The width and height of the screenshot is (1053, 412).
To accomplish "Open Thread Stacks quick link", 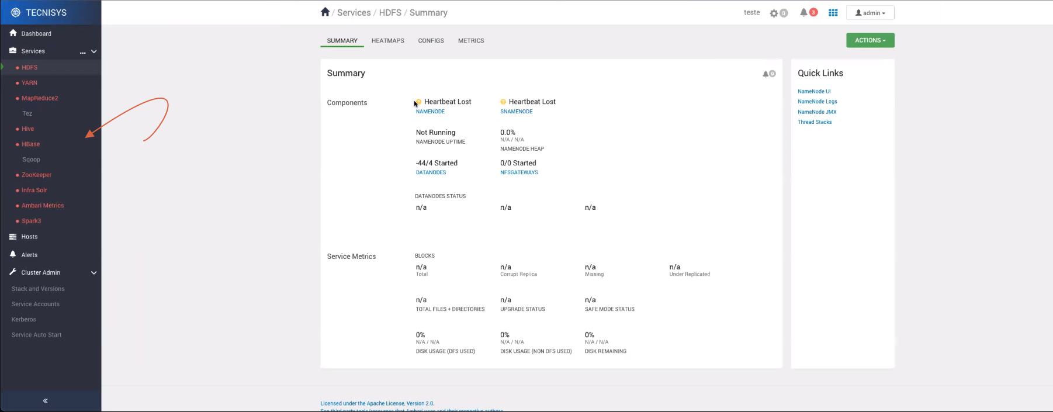I will click(814, 122).
